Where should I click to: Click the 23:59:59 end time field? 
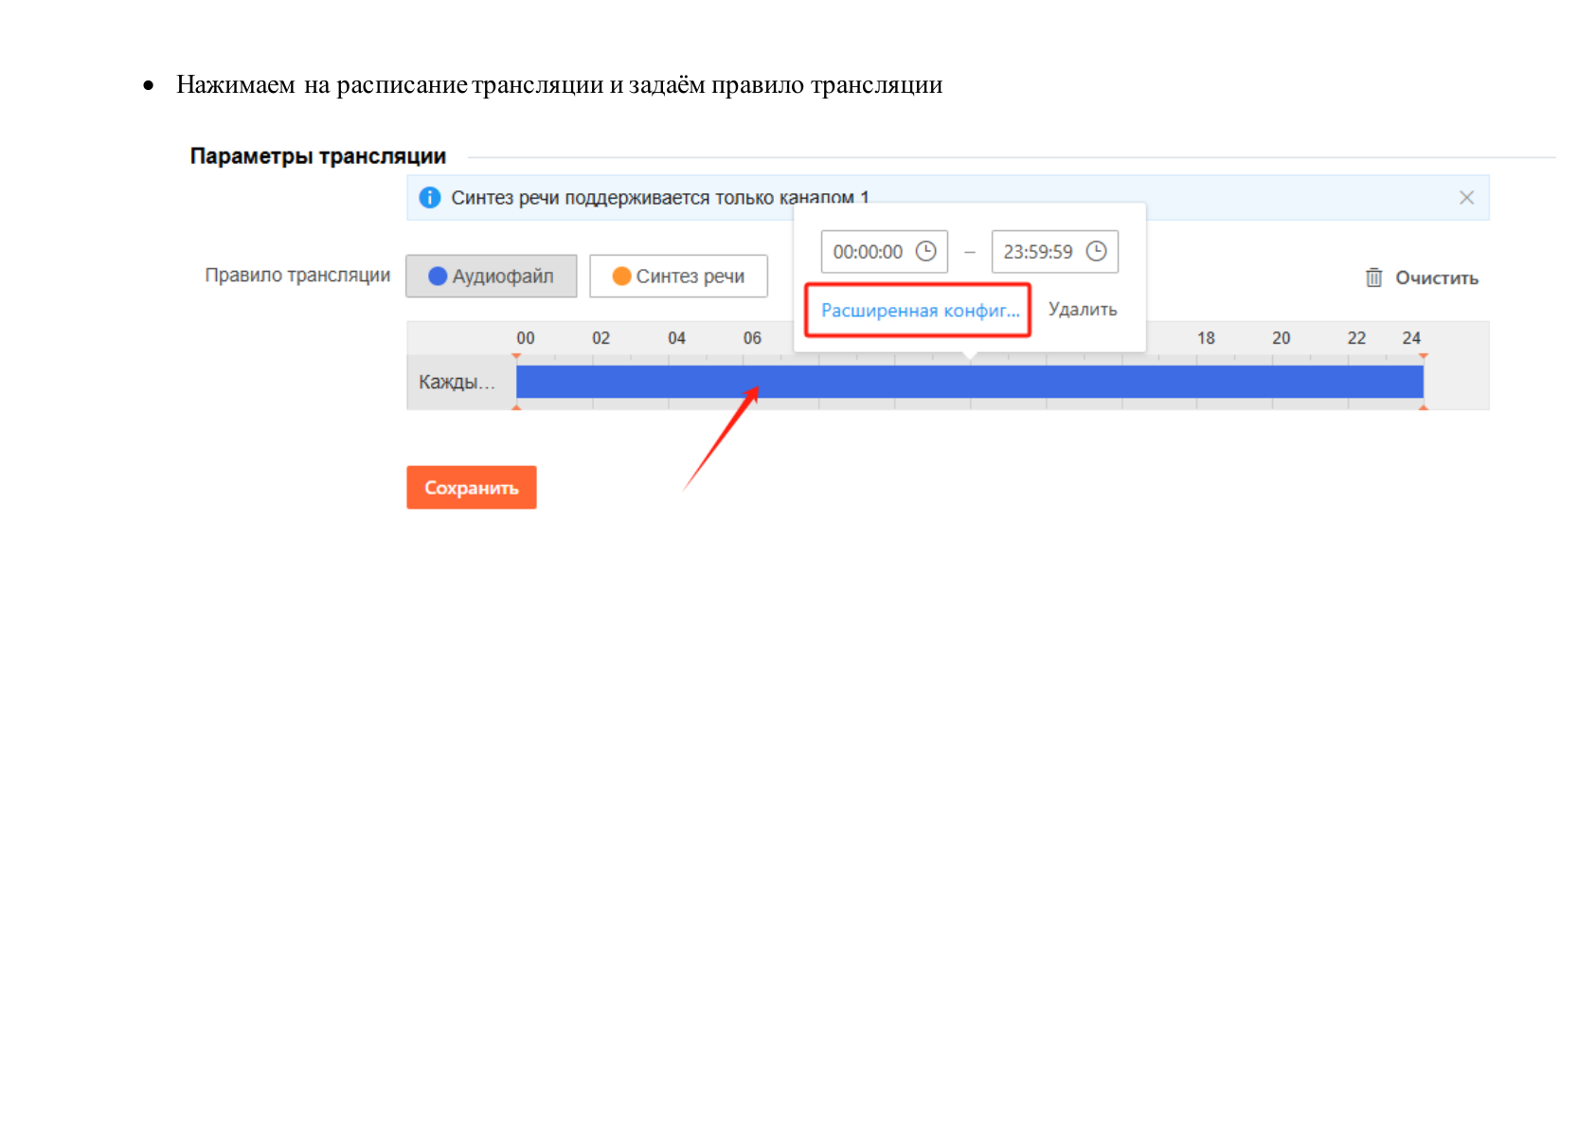pyautogui.click(x=1055, y=251)
